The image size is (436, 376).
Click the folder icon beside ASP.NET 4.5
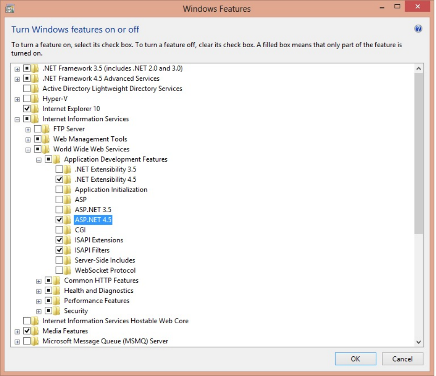point(67,220)
